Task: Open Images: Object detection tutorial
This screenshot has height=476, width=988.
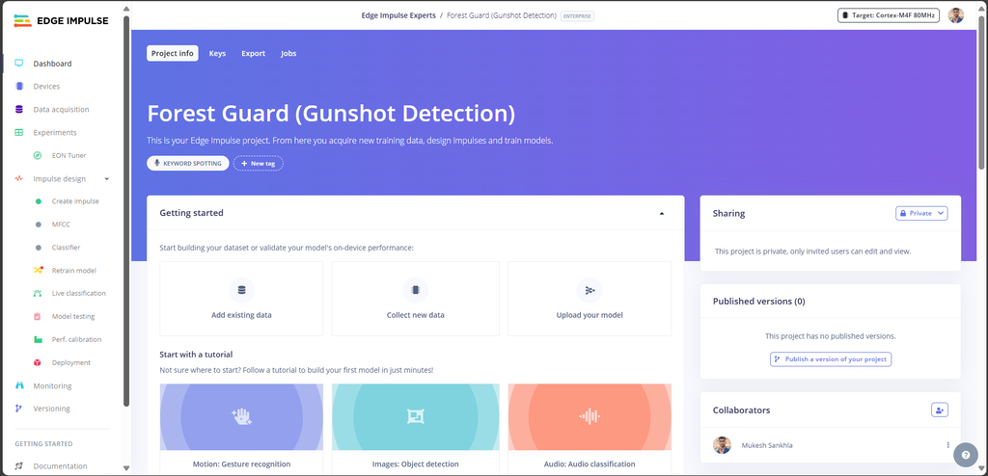Action: 415,429
